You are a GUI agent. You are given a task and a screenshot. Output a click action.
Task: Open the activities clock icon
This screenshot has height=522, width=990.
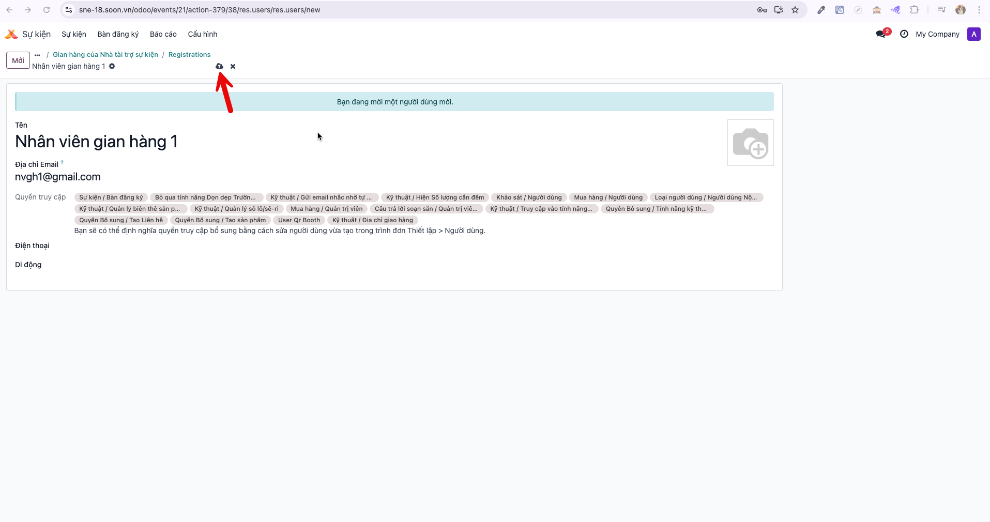[x=904, y=34]
